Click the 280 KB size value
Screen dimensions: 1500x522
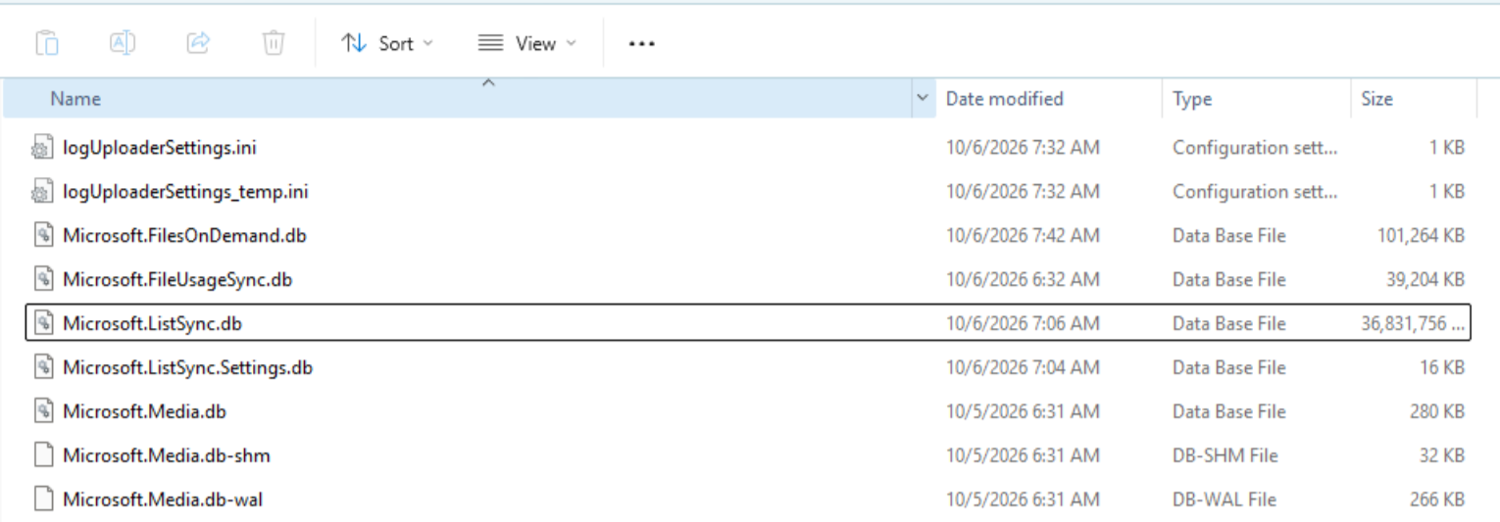pyautogui.click(x=1438, y=411)
